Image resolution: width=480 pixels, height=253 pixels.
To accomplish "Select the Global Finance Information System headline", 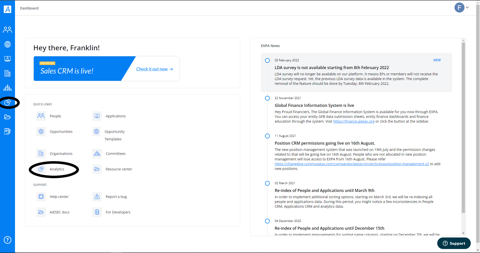I will pyautogui.click(x=314, y=105).
